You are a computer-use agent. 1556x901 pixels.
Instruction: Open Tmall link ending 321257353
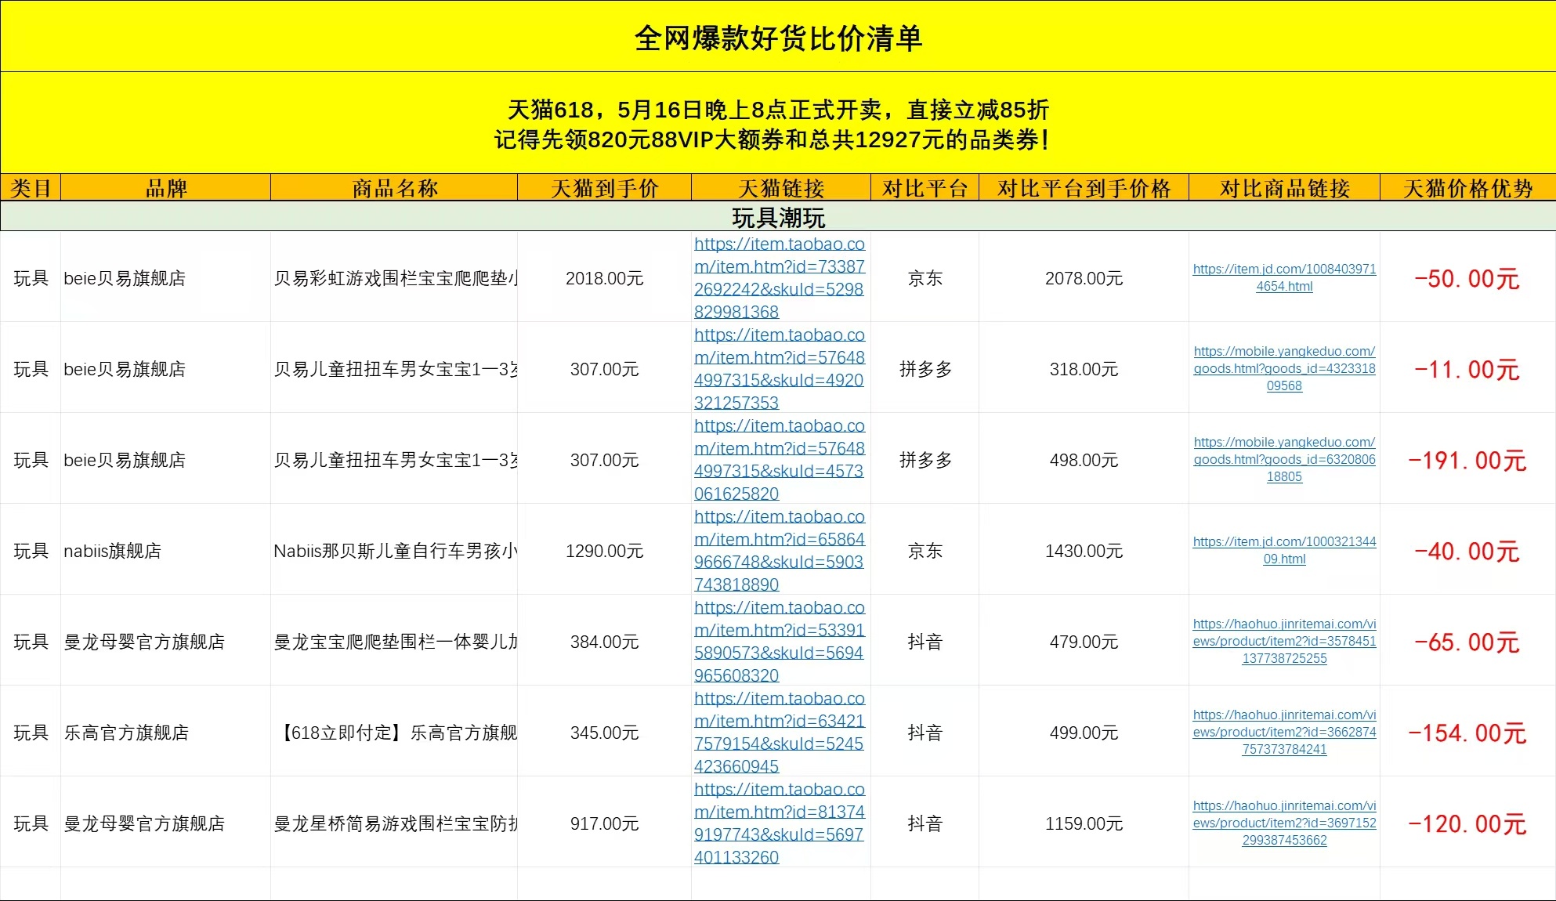pyautogui.click(x=780, y=368)
